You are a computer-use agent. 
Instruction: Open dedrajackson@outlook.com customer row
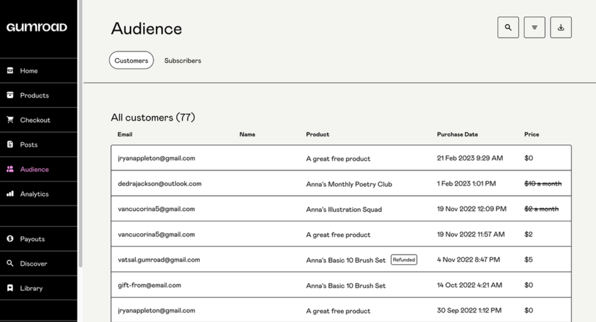pyautogui.click(x=341, y=183)
